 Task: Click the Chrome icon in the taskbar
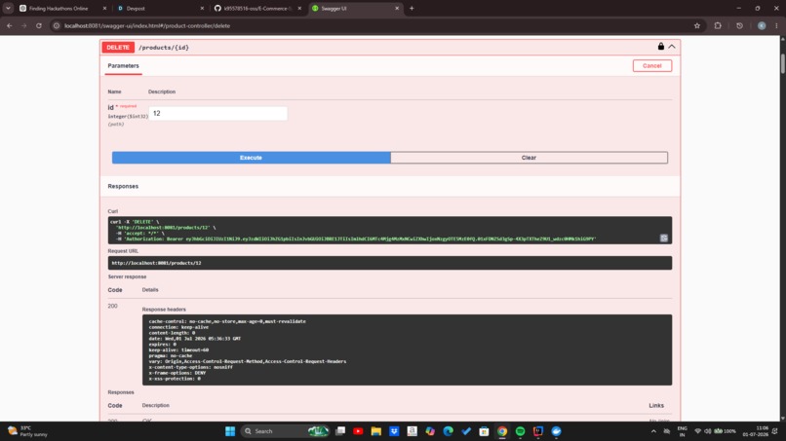tap(502, 431)
